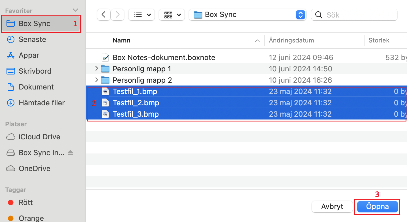This screenshot has height=222, width=407.
Task: Collapse the Favoriter sidebar section
Action: pyautogui.click(x=75, y=10)
